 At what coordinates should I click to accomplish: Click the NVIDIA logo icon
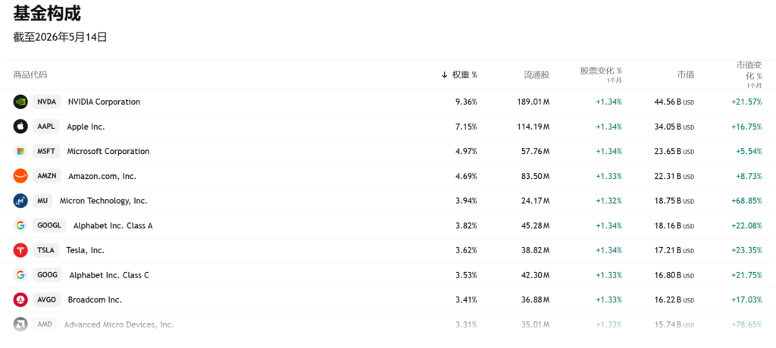tap(20, 102)
